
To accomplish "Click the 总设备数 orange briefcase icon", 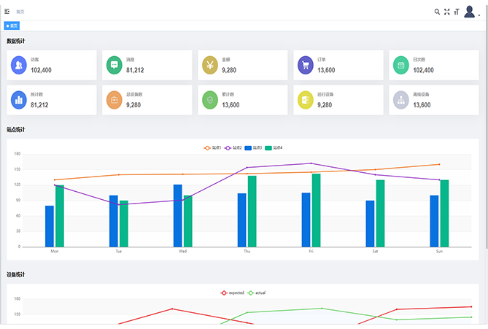I will (114, 100).
